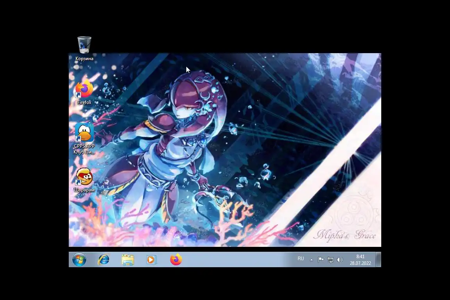Open the Windows Start menu

click(x=79, y=260)
